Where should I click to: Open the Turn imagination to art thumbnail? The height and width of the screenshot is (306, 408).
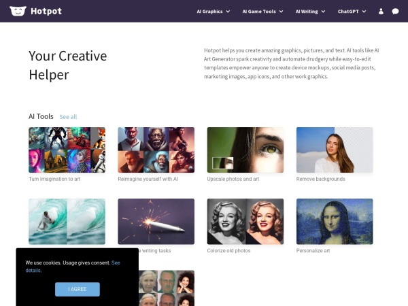coord(67,150)
